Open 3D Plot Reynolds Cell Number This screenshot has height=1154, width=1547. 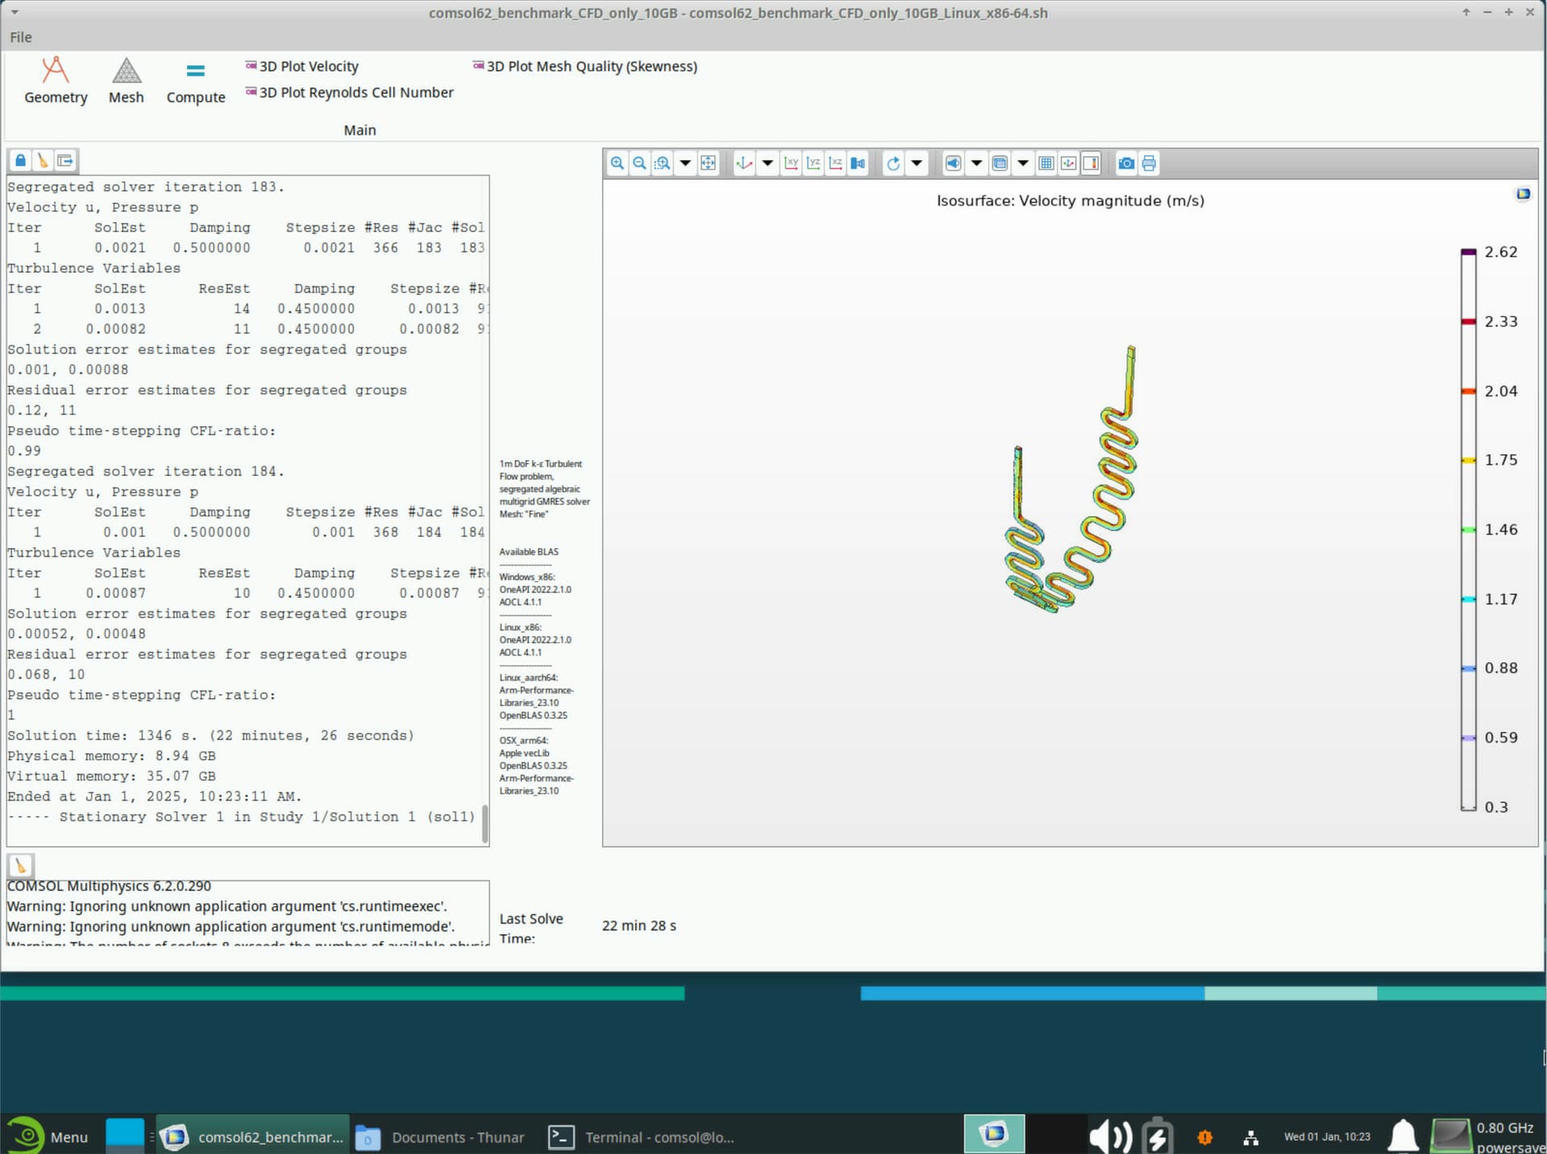(x=350, y=93)
